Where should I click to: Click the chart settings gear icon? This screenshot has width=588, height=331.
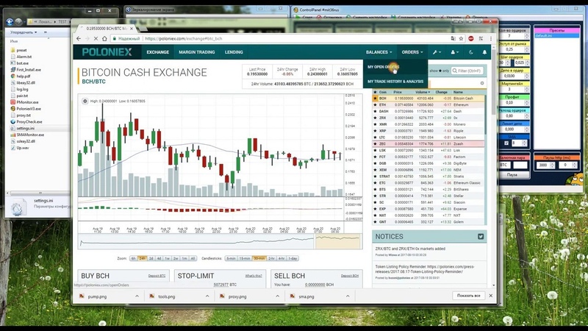(x=85, y=101)
